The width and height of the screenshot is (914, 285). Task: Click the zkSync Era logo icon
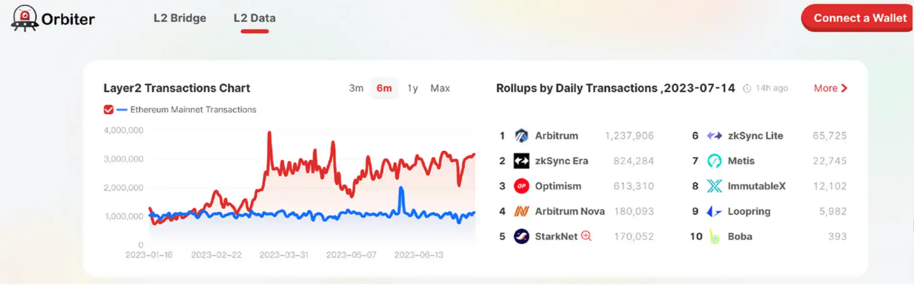pyautogui.click(x=521, y=161)
